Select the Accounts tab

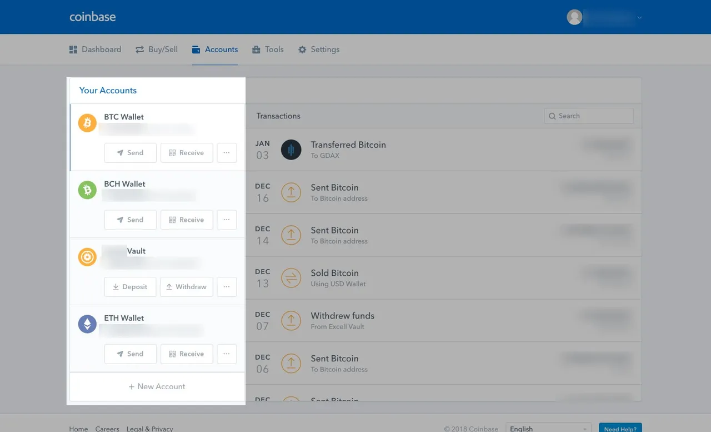tap(215, 49)
